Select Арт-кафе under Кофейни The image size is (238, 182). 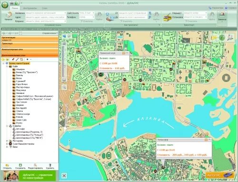coord(20,129)
